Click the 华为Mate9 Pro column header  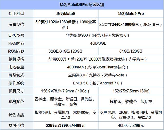point(131,14)
